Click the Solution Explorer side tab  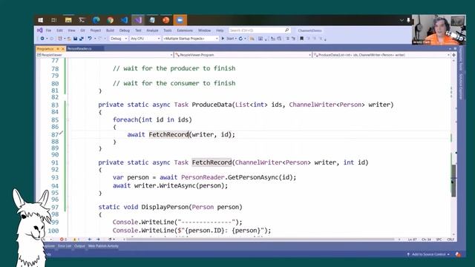click(461, 87)
